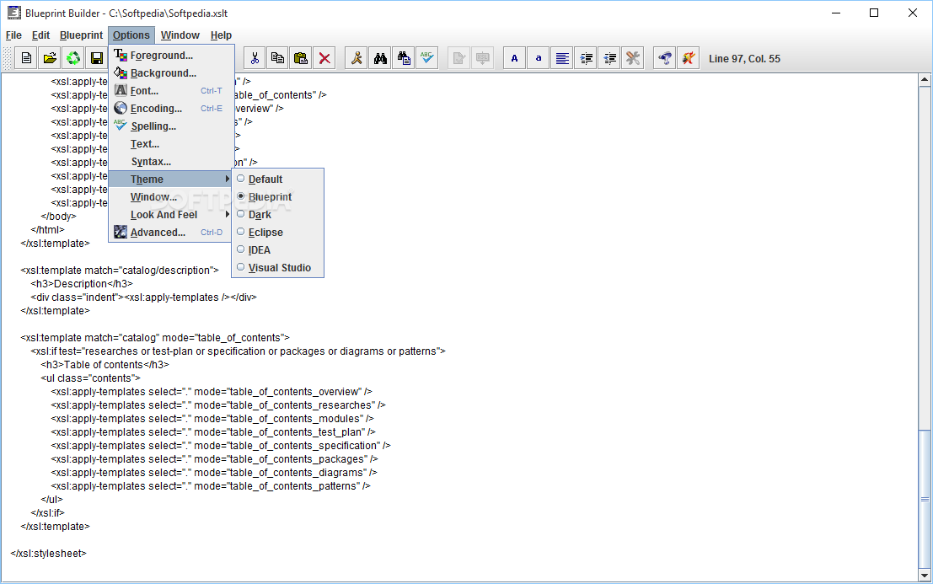Click the lowercase a toolbar icon

coord(538,58)
